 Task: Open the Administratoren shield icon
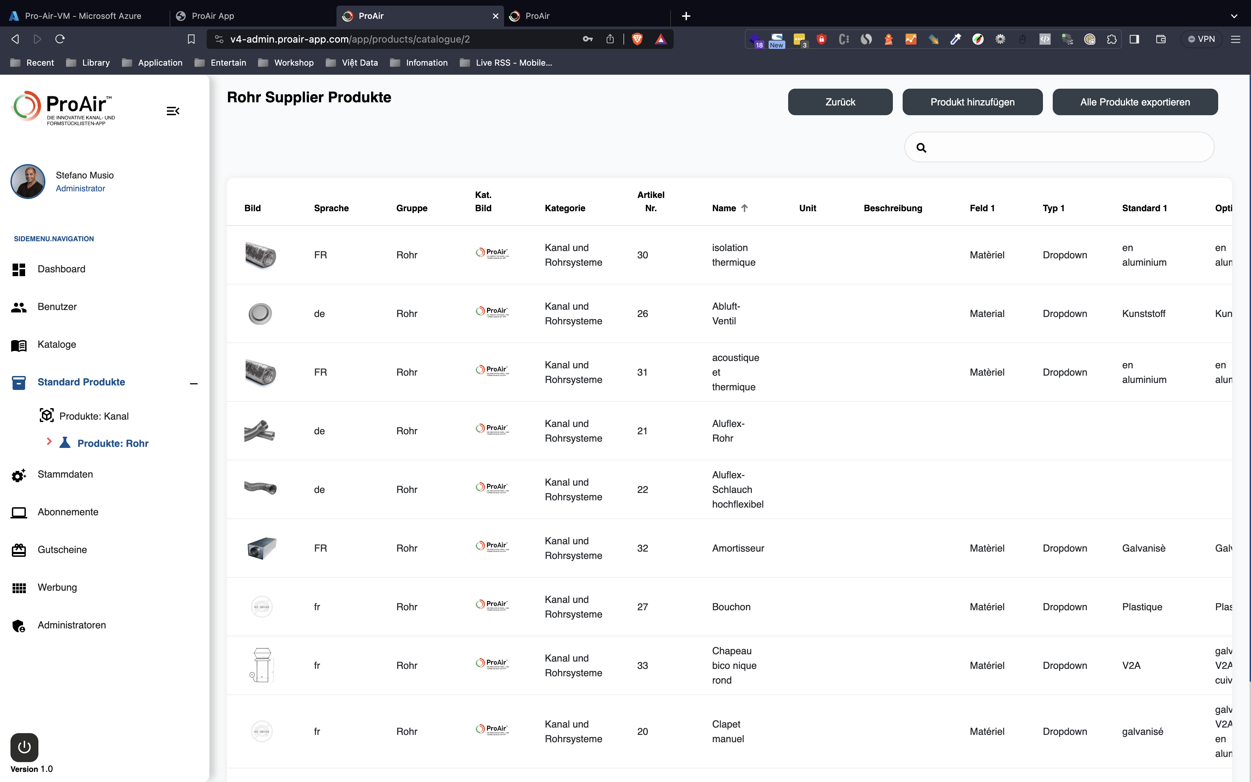pos(18,625)
